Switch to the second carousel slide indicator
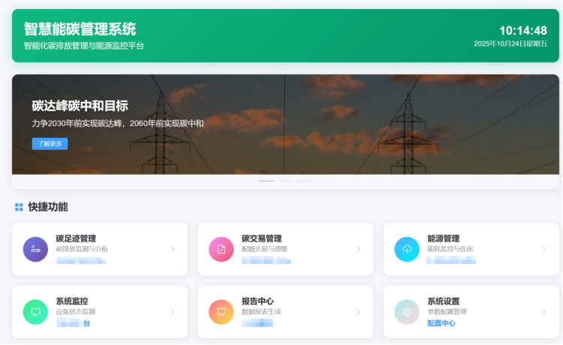Screen dimensions: 563x345 pyautogui.click(x=286, y=181)
